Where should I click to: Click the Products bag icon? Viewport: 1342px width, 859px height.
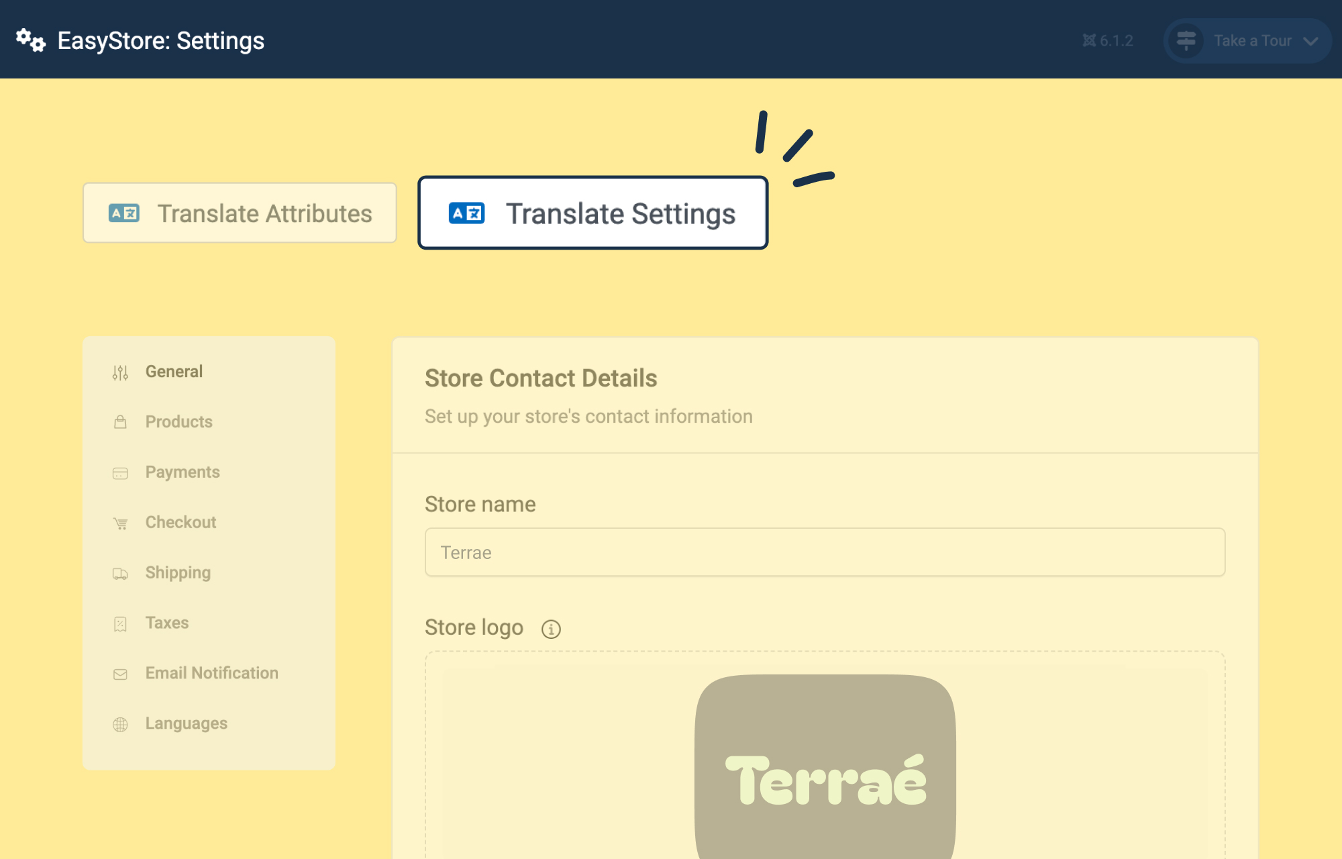click(120, 422)
